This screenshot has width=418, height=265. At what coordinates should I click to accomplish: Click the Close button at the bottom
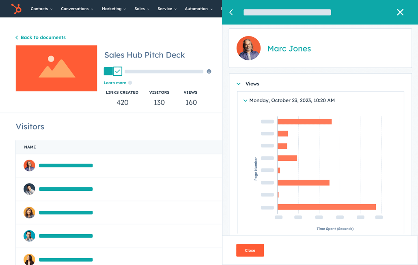point(250,250)
